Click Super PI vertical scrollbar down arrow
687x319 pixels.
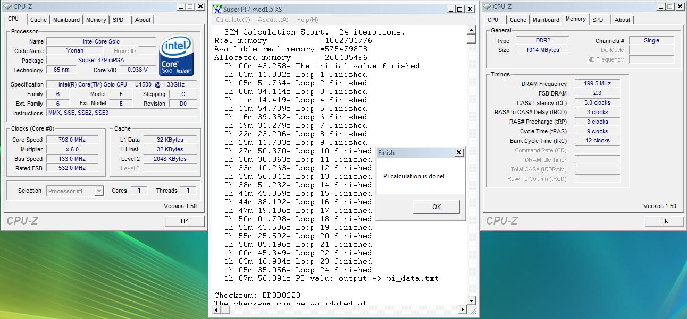(x=471, y=301)
